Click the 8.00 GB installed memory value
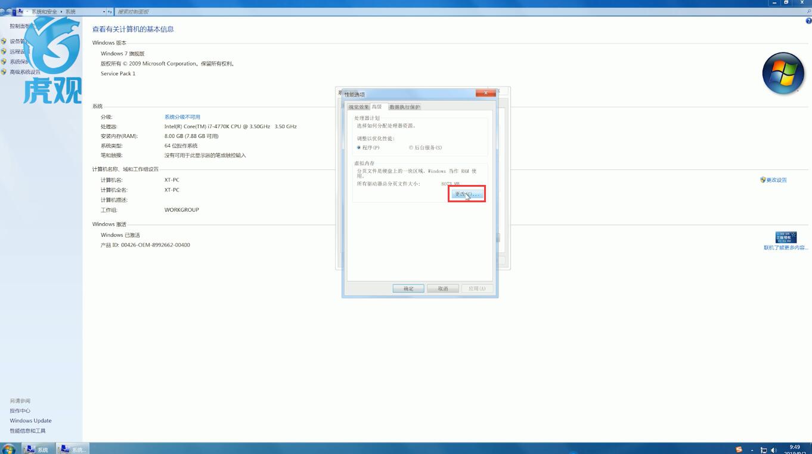812x454 pixels. (191, 136)
